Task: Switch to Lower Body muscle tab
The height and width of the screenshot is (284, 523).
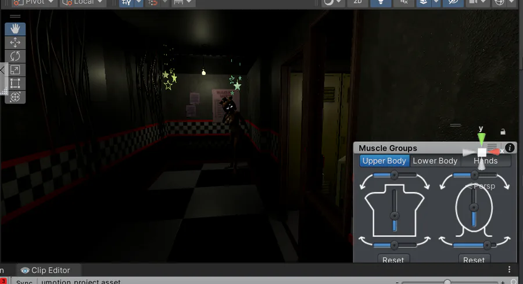Action: tap(435, 161)
